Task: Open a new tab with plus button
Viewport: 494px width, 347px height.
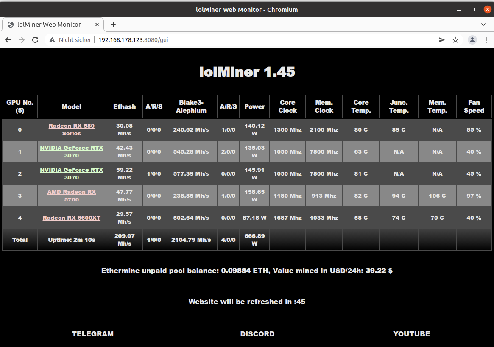Action: coord(113,25)
